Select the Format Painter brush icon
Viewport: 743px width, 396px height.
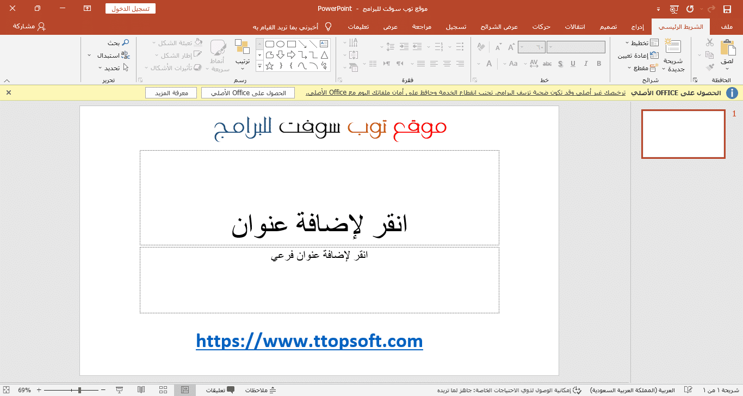709,67
